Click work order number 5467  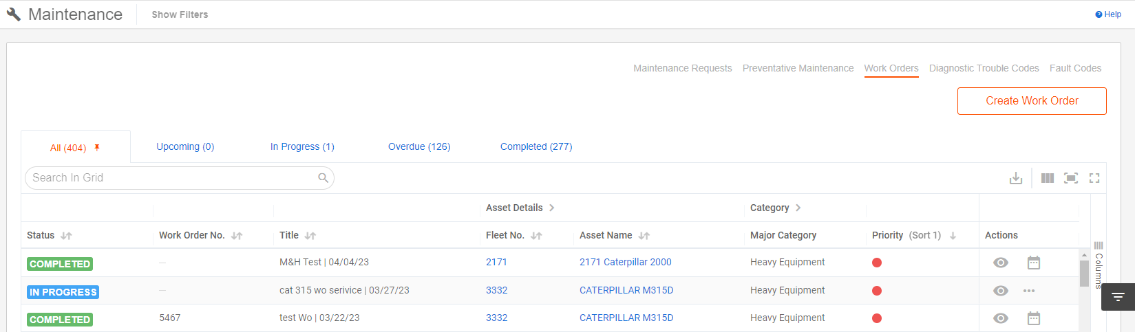170,318
